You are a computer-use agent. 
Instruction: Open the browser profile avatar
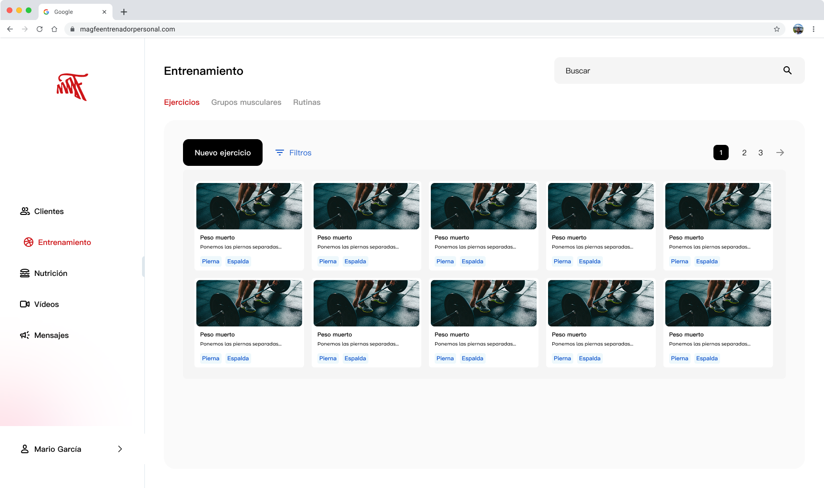pyautogui.click(x=798, y=29)
